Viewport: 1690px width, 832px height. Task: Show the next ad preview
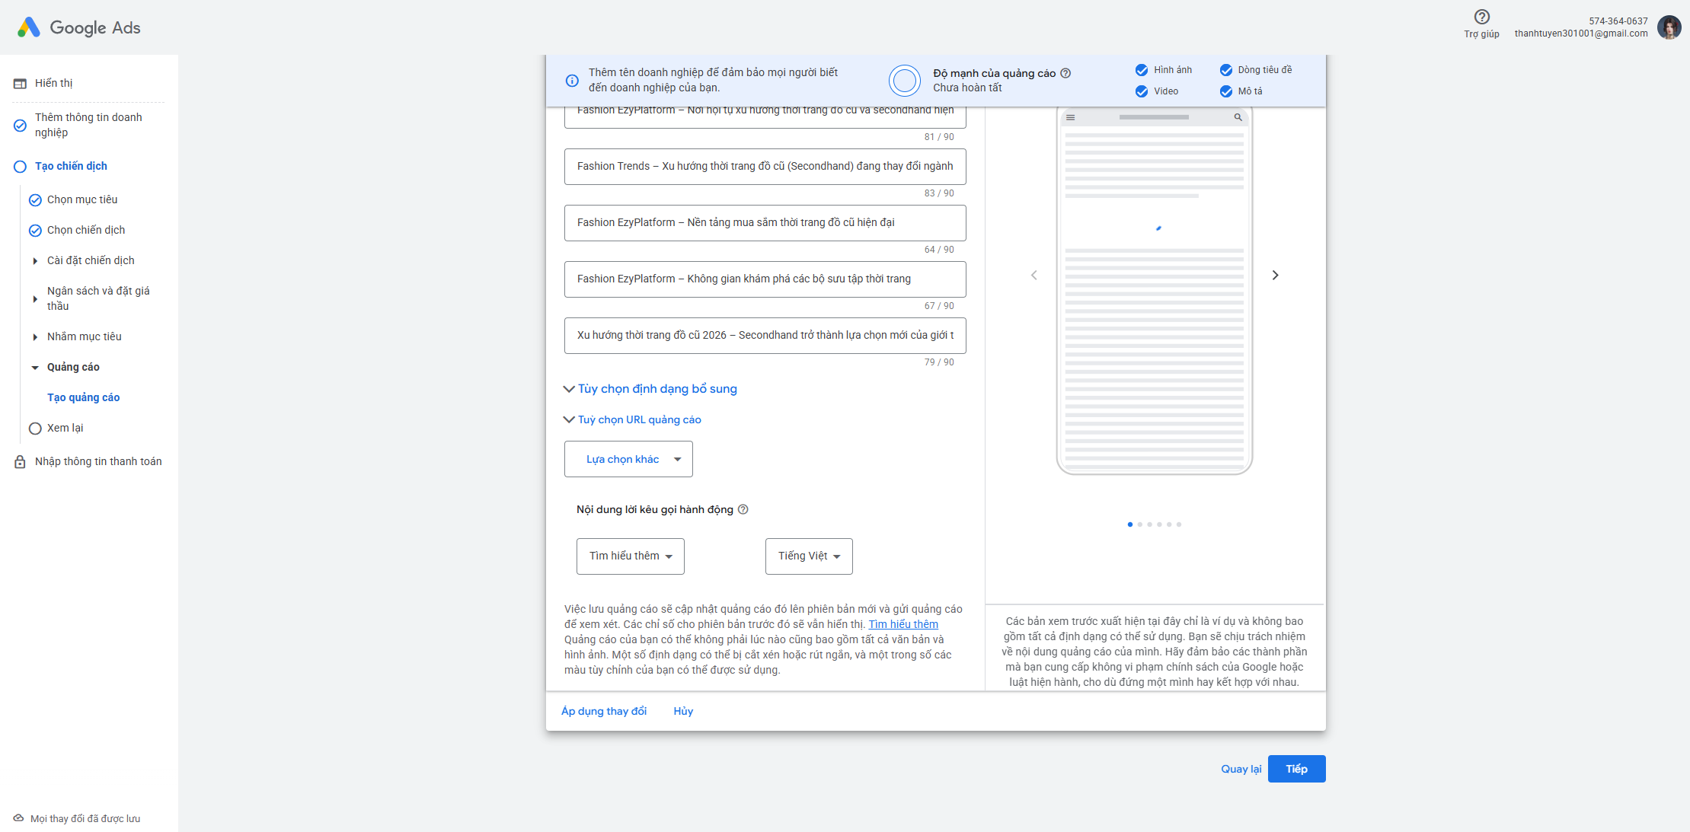point(1276,275)
